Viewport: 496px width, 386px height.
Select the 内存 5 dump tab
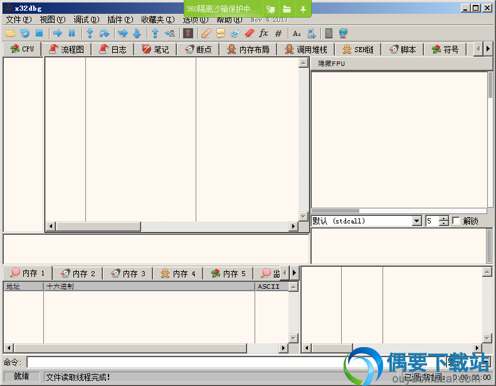pos(228,273)
